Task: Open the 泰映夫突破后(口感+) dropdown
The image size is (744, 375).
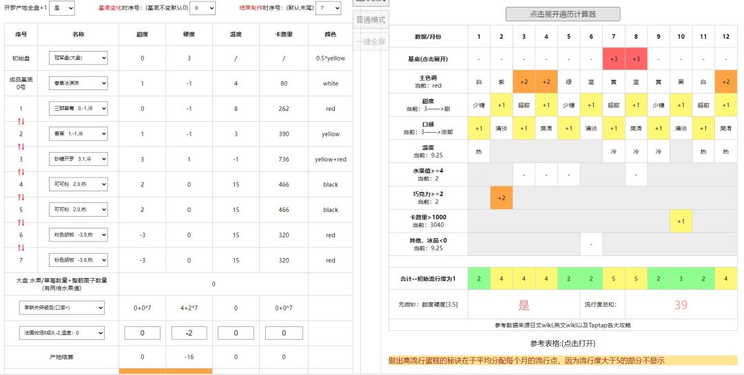Action: tap(62, 308)
